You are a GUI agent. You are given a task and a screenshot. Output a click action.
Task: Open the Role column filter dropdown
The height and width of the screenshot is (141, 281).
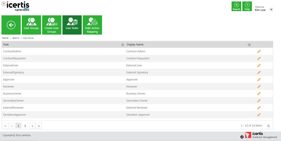123,45
